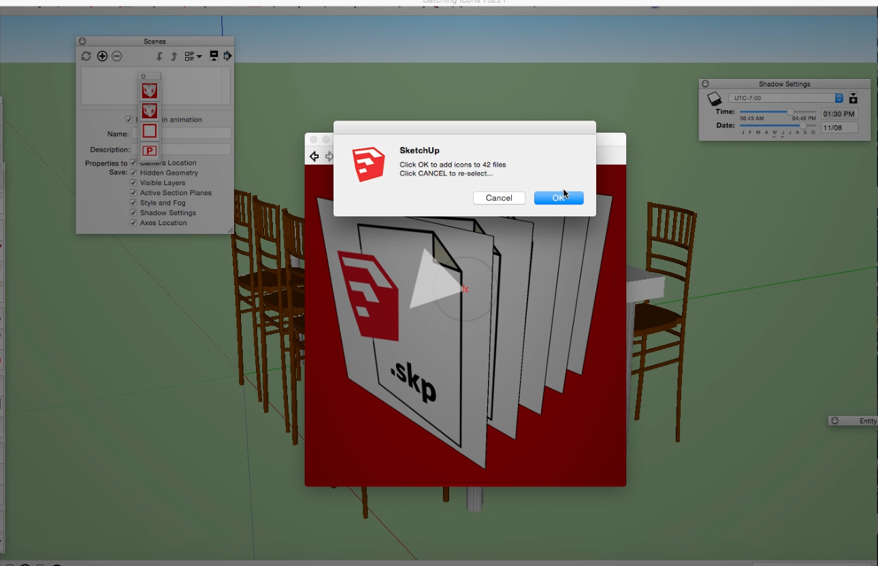
Task: Open the Scenes panel details menu arrow
Action: coord(227,56)
